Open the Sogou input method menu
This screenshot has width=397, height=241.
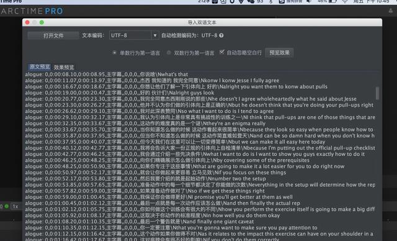coord(291,1)
